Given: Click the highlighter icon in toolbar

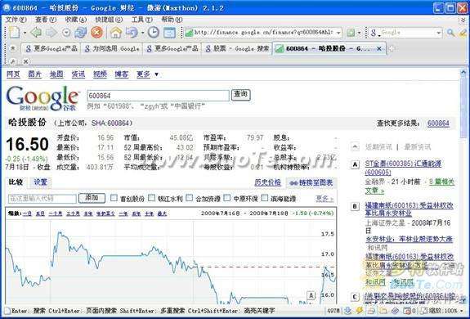Looking at the screenshot, I should pyautogui.click(x=463, y=33).
